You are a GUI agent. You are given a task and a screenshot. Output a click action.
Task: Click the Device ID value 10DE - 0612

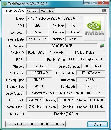(36, 52)
